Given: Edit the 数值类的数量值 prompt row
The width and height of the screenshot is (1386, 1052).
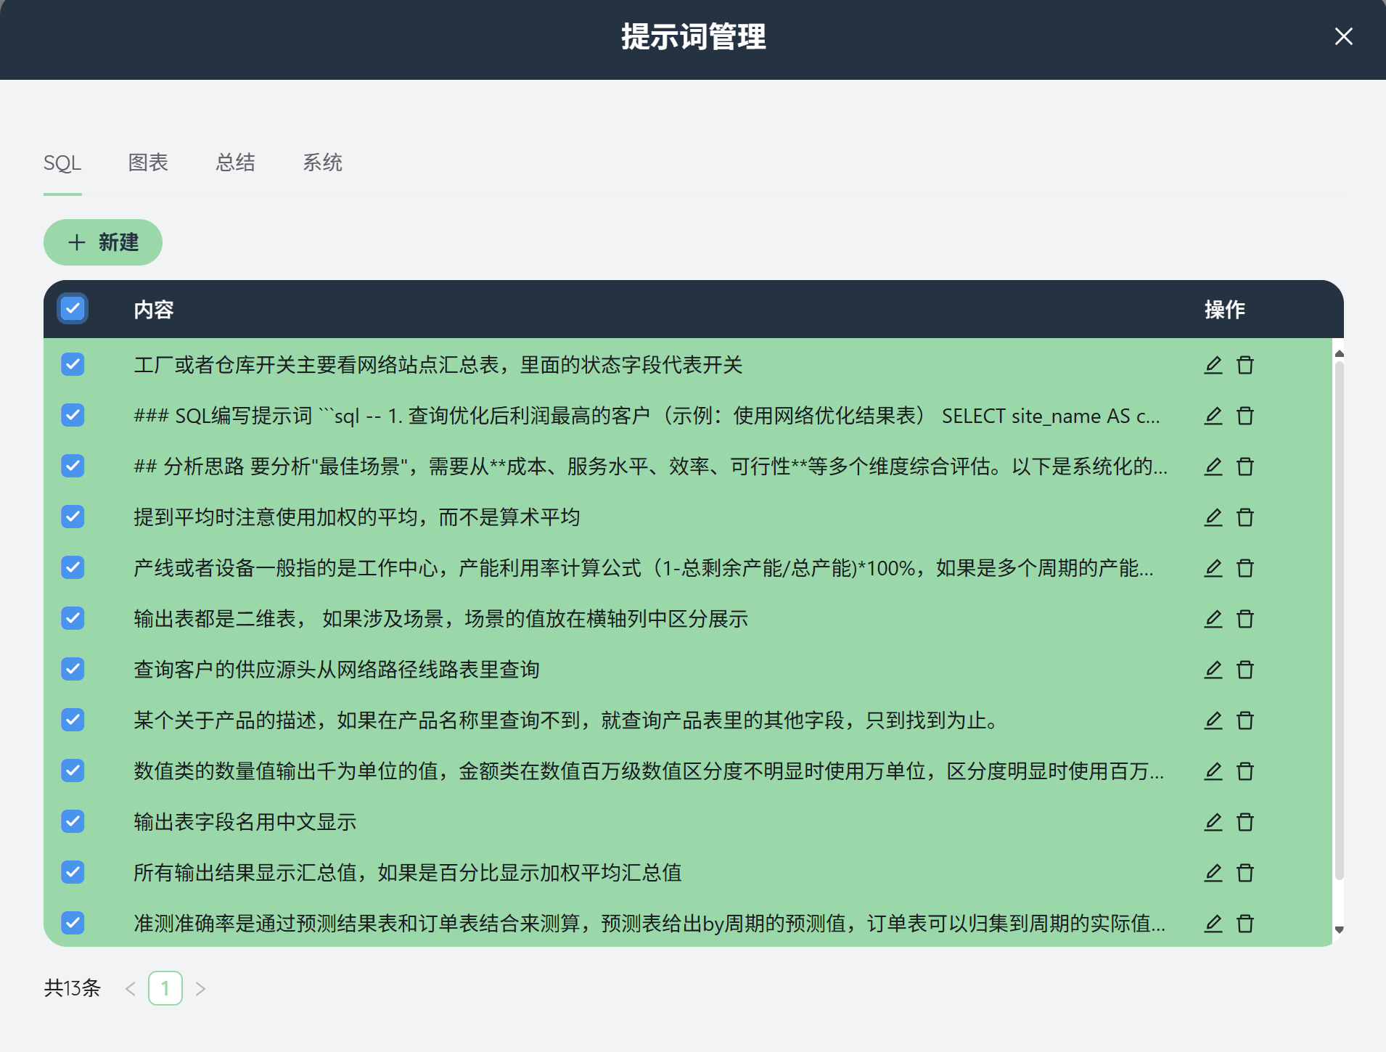Looking at the screenshot, I should coord(1213,771).
